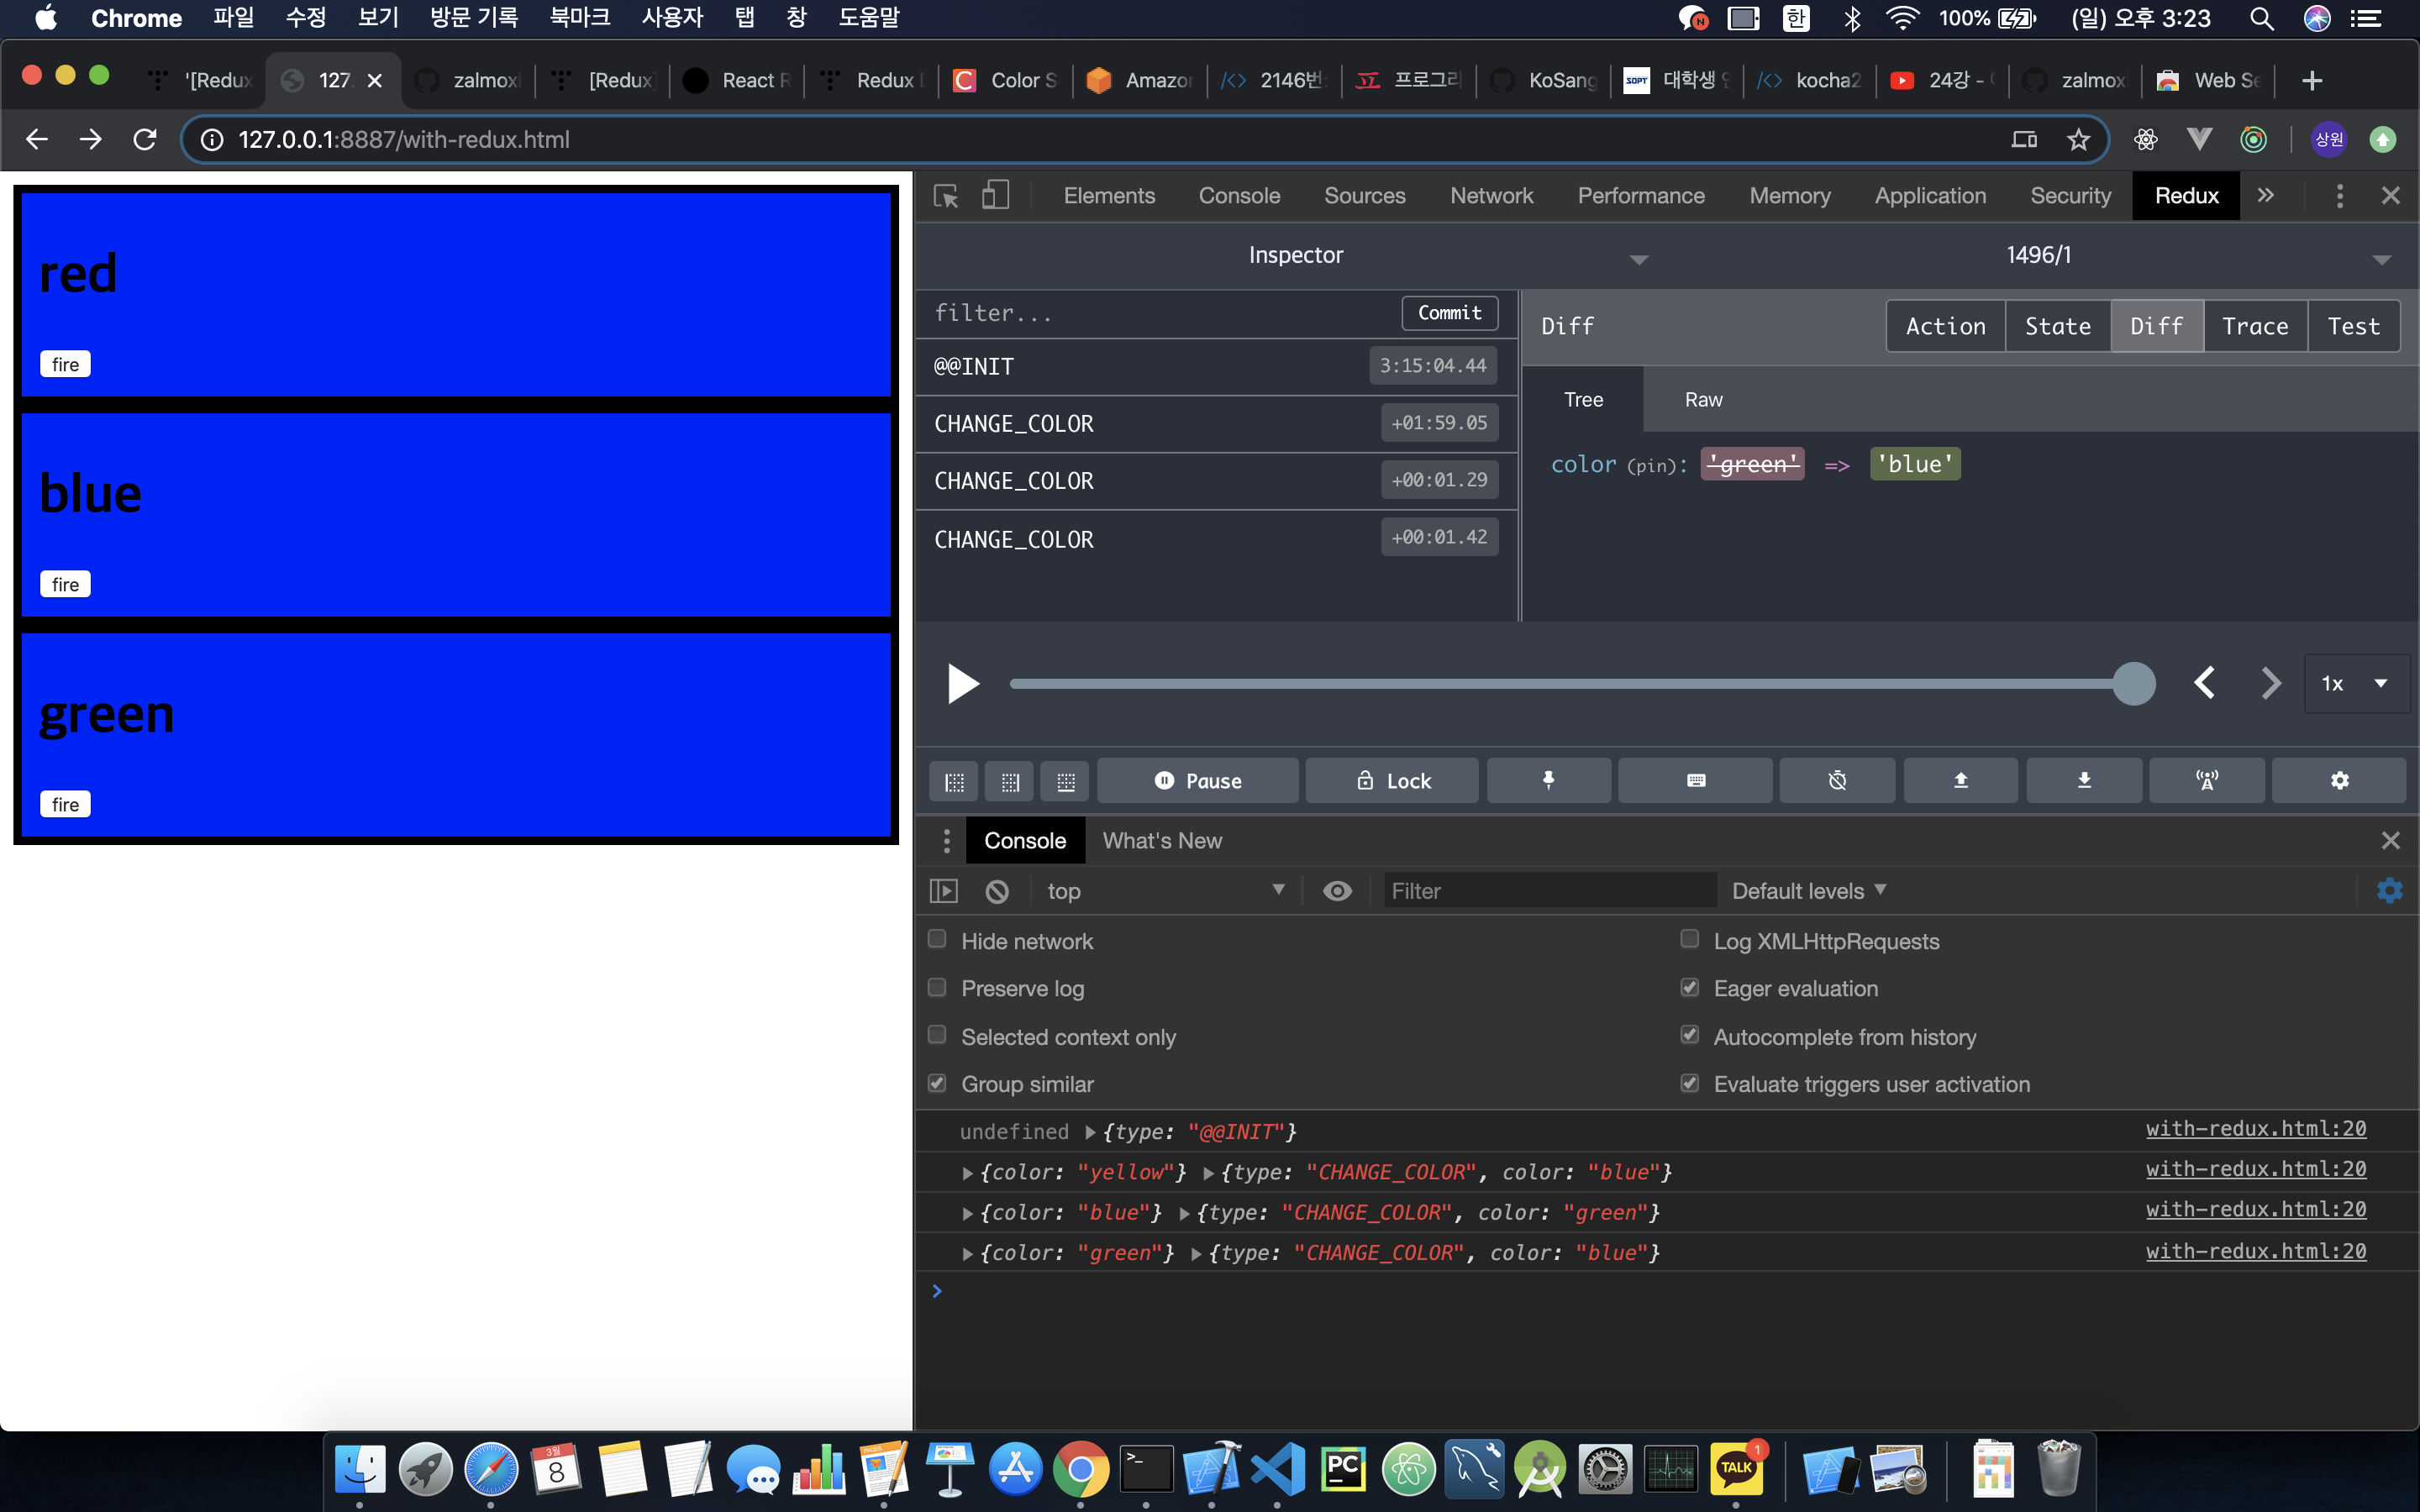Image resolution: width=2420 pixels, height=1512 pixels.
Task: Click the Commit button
Action: [x=1449, y=313]
